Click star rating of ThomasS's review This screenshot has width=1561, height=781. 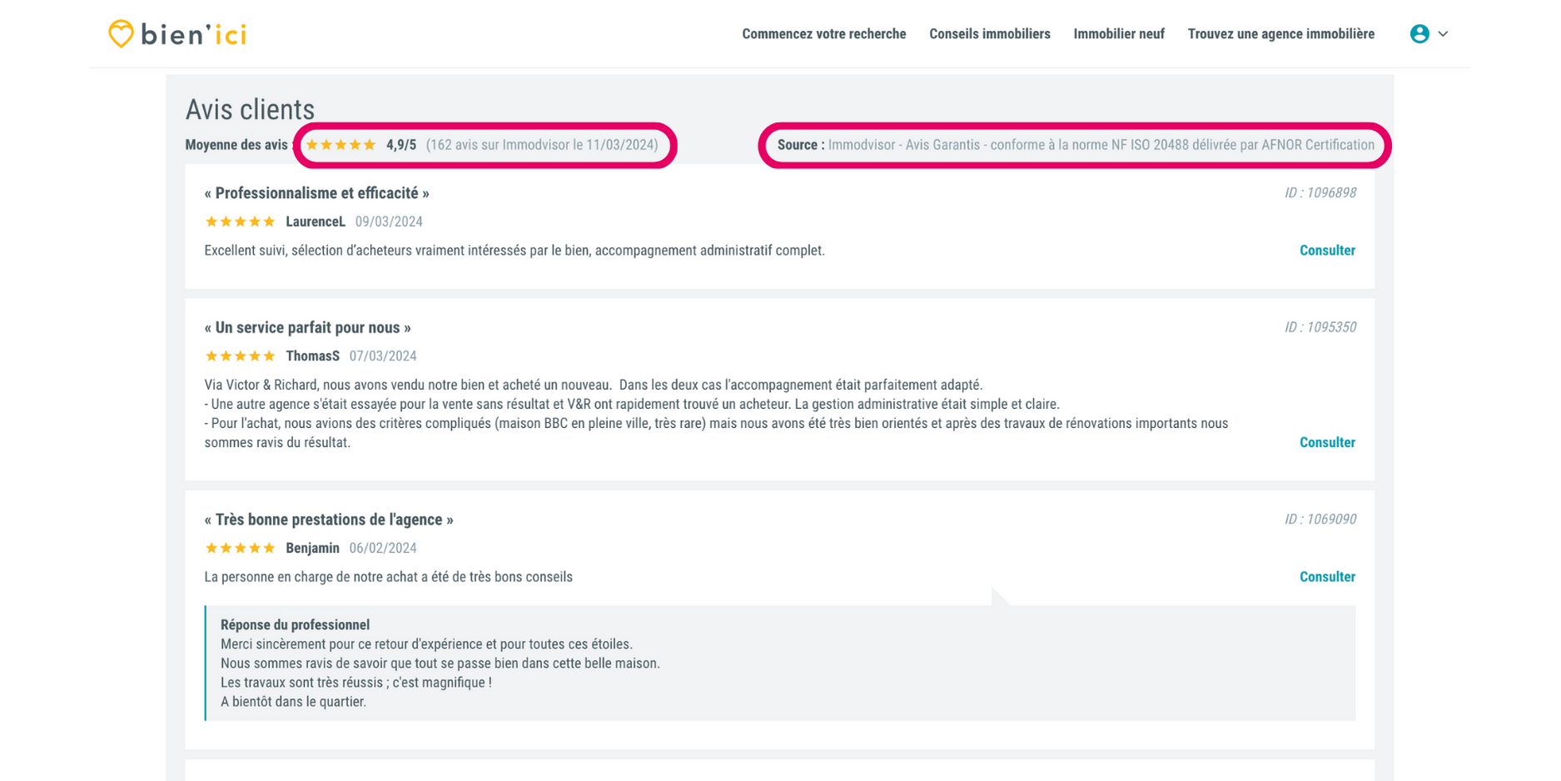coord(240,356)
